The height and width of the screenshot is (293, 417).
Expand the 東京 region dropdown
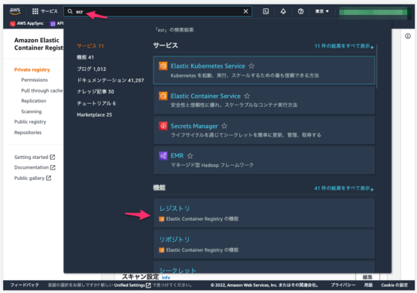[x=322, y=11]
